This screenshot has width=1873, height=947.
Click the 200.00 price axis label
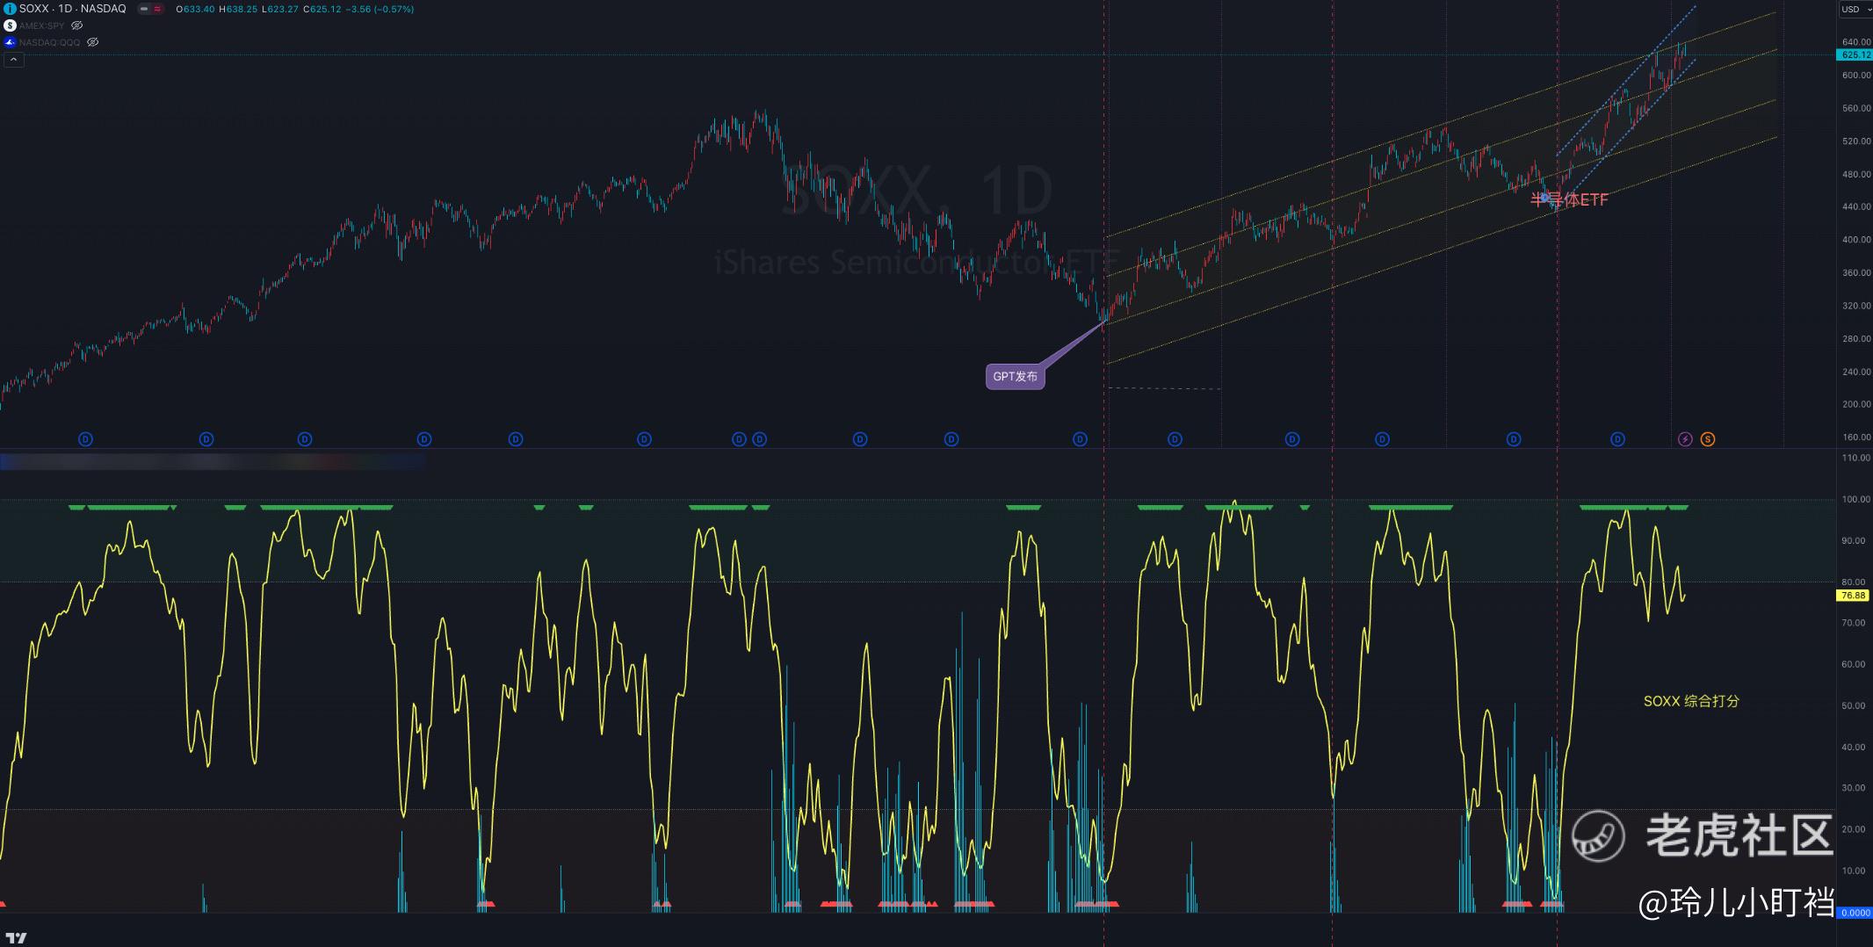pyautogui.click(x=1856, y=404)
